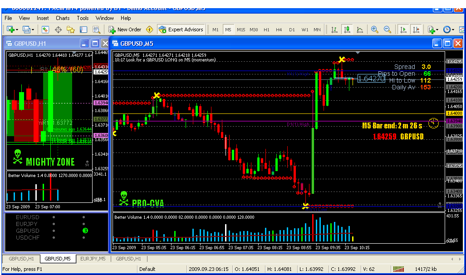Expand the Profiles dropdown arrow
The height and width of the screenshot is (275, 466).
(x=33, y=30)
